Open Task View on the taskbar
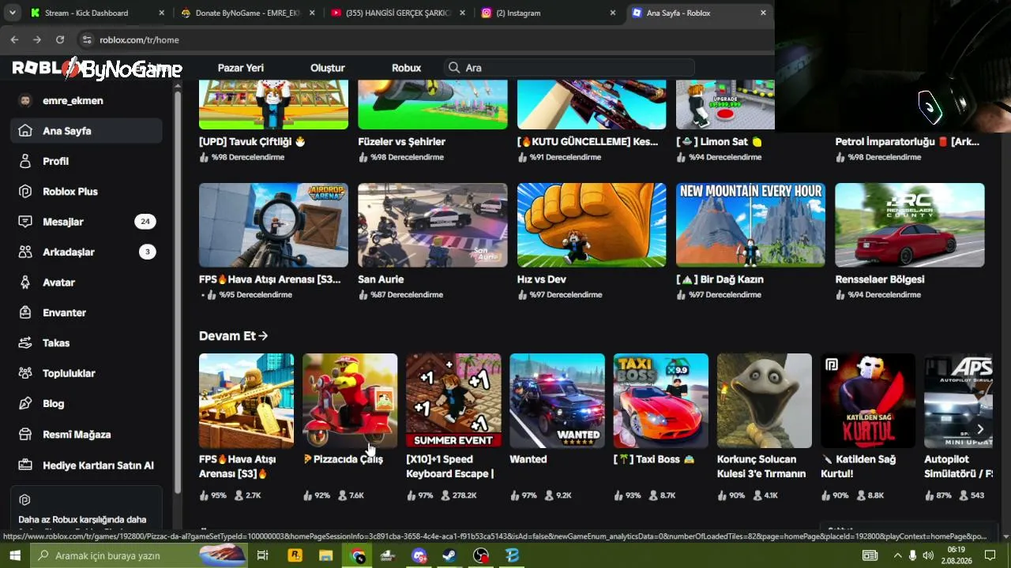The image size is (1011, 568). pos(263,555)
